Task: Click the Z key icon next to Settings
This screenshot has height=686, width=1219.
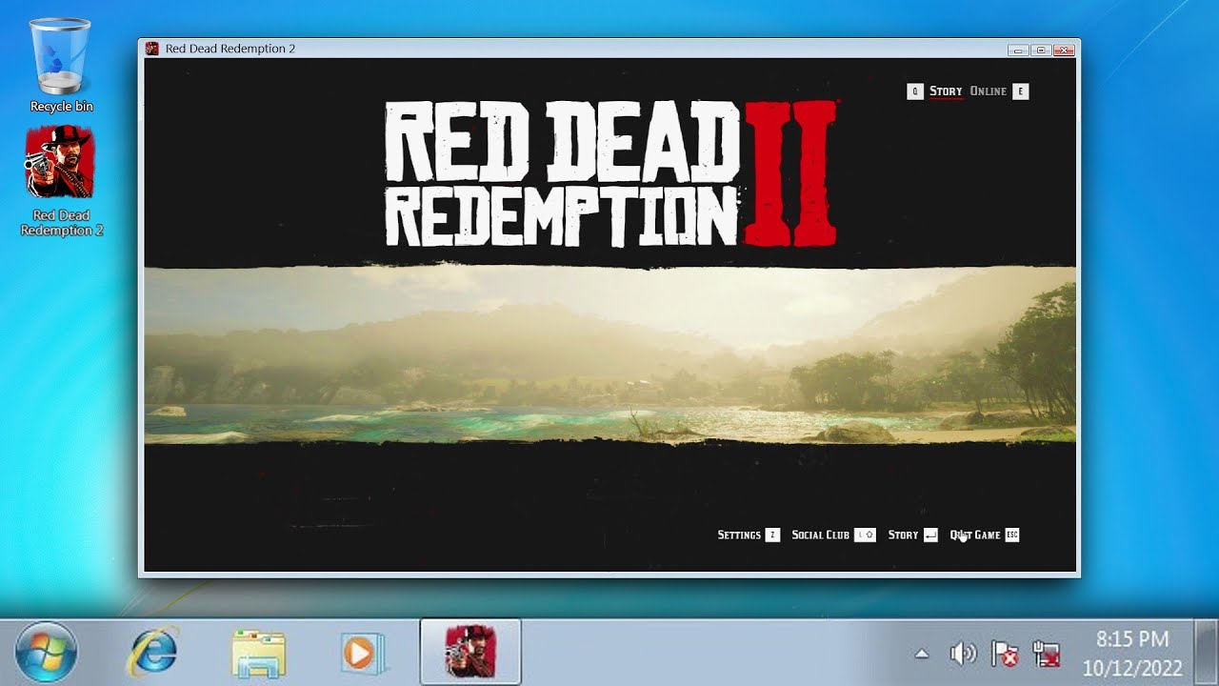Action: point(772,535)
